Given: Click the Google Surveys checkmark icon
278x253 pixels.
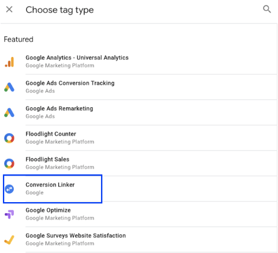Looking at the screenshot, I should click(x=9, y=240).
